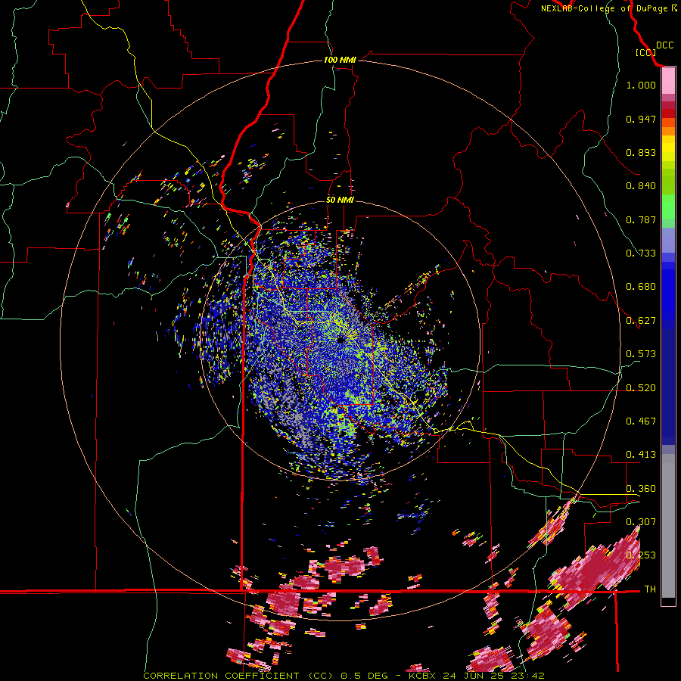Click the 0.840 legend value
The width and height of the screenshot is (681, 681).
click(641, 186)
